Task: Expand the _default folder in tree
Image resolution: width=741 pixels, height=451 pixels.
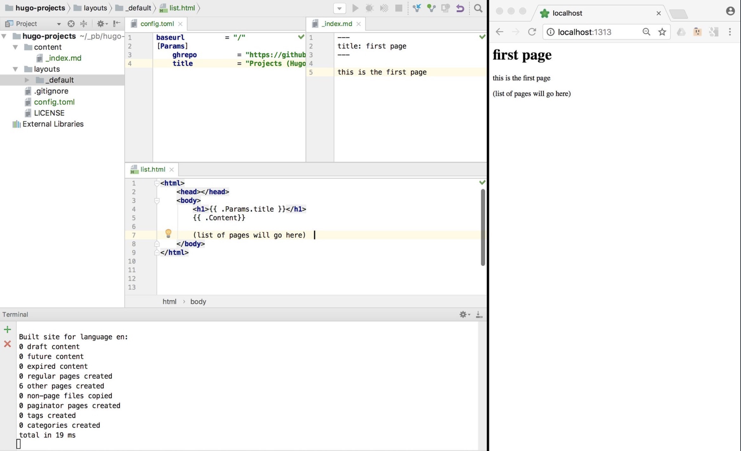Action: click(27, 80)
